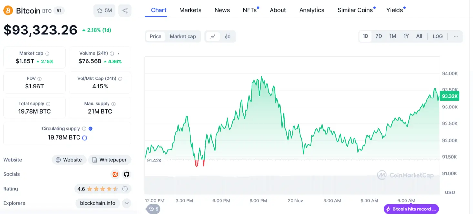Click the BTC ticker symbol text
This screenshot has width=473, height=214.
(47, 11)
